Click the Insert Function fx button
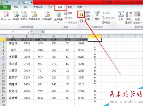The height and width of the screenshot is (106, 143). [43, 32]
